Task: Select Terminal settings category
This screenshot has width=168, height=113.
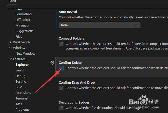Action: [22, 98]
